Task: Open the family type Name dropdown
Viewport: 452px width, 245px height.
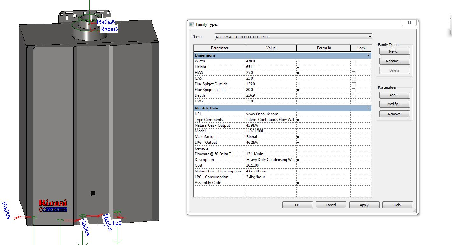Action: (369, 37)
